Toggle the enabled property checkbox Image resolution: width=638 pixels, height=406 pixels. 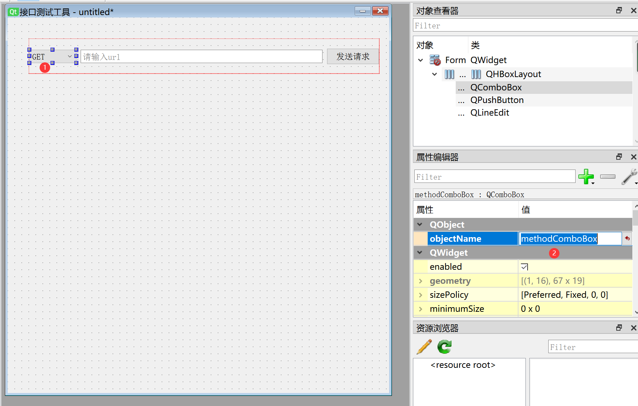[x=524, y=267]
